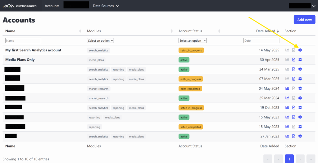Image resolution: width=318 pixels, height=163 pixels.
Task: Go to Accounts in top navigation
Action: pyautogui.click(x=52, y=6)
